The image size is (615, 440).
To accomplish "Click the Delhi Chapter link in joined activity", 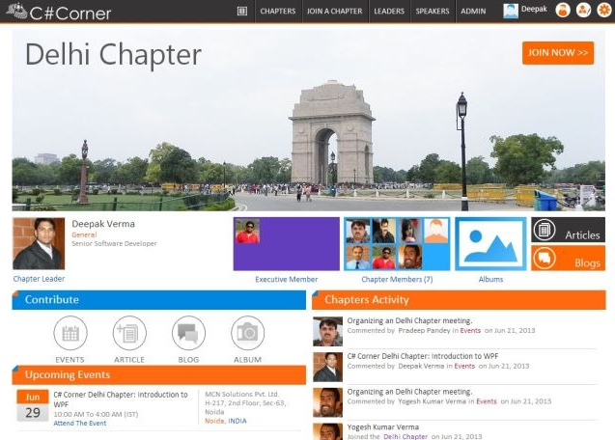I will pos(405,436).
